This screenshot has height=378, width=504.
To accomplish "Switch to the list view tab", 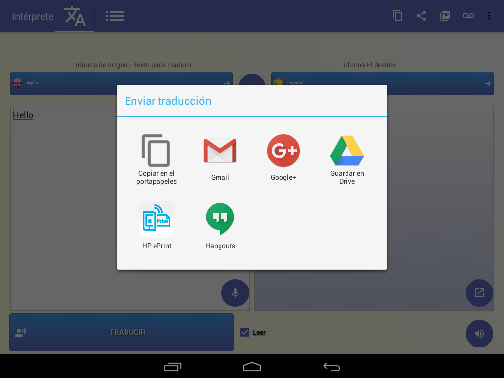I will click(x=114, y=16).
